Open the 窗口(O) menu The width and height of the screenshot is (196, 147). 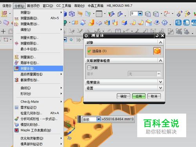[x=48, y=6]
